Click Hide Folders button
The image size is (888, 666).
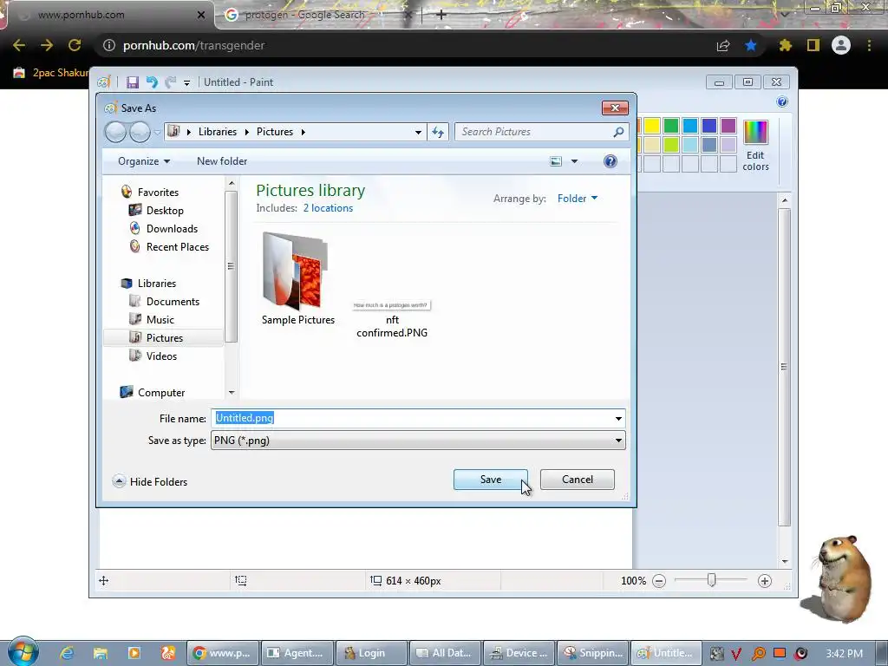(150, 481)
